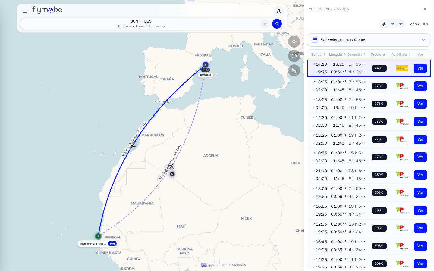
Task: Sort flights by Salida column
Action: [x=318, y=55]
